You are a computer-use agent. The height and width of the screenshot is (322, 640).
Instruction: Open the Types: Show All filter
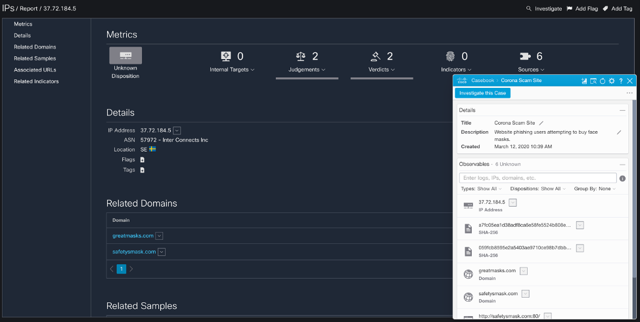[x=479, y=189]
